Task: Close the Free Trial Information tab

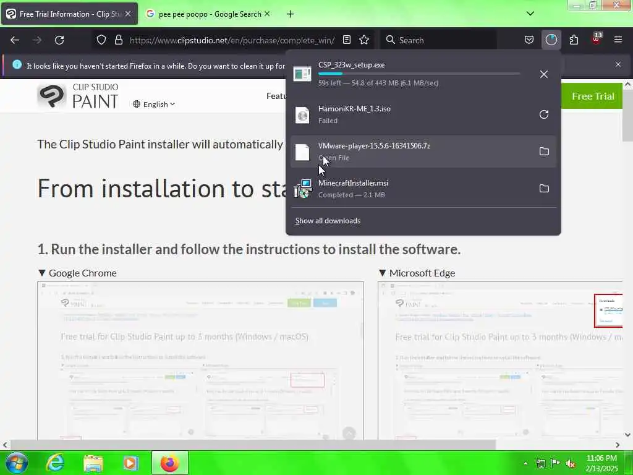Action: click(128, 14)
